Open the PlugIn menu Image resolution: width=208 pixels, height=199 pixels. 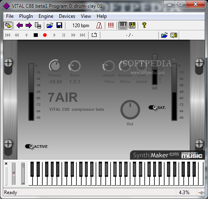[x=26, y=16]
